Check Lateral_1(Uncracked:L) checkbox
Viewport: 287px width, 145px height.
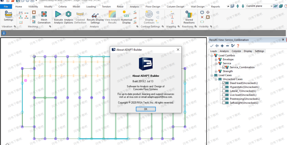224,91
